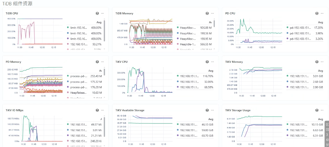Toggle the 116.76% series in TiKV CPU legend

[x=192, y=76]
